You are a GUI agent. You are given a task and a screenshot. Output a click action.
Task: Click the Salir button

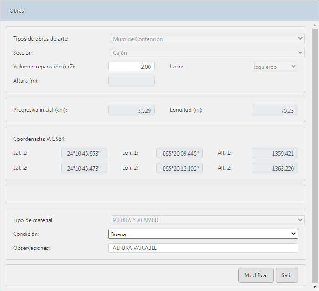287,275
